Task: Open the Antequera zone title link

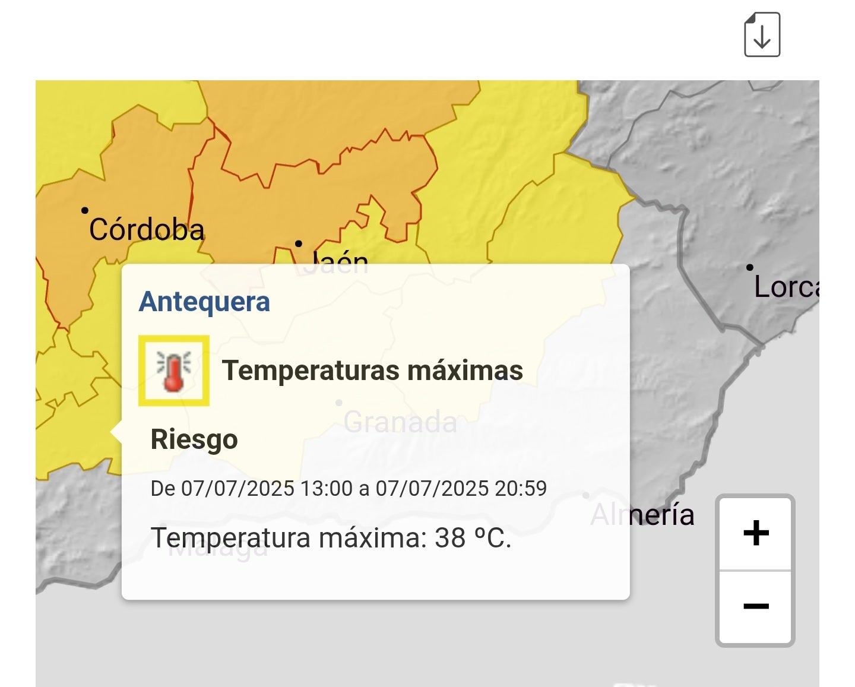Action: (204, 302)
